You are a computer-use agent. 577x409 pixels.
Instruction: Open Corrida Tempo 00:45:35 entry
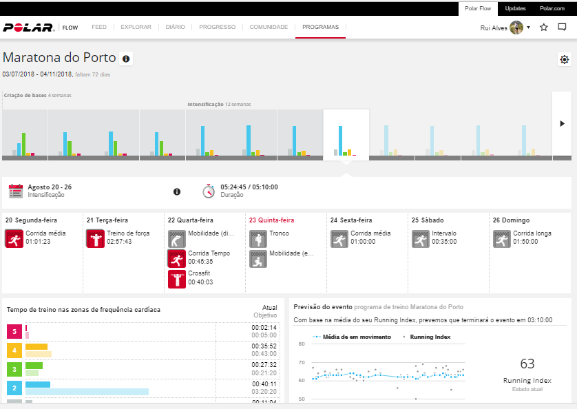[x=209, y=258]
